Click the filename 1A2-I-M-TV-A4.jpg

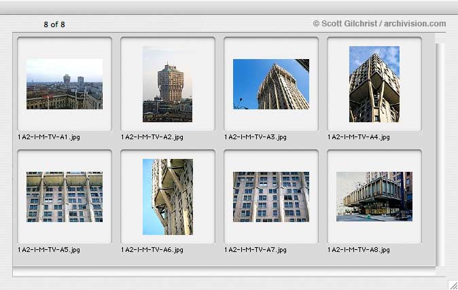coord(358,137)
